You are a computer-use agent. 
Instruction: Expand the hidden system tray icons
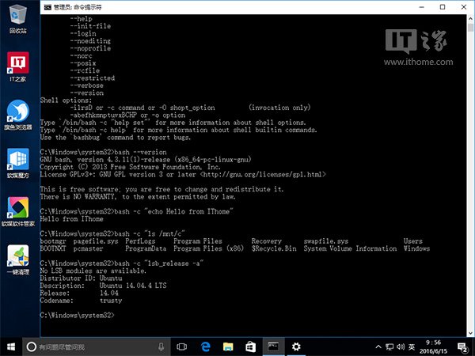pyautogui.click(x=378, y=347)
